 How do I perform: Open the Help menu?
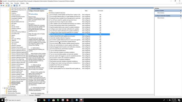pos(27,3)
